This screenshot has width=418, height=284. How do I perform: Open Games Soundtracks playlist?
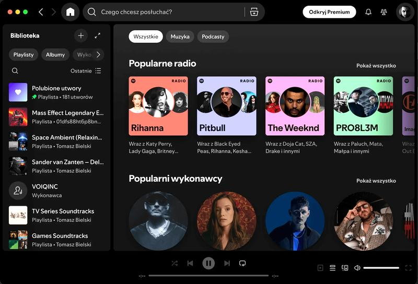pyautogui.click(x=56, y=240)
